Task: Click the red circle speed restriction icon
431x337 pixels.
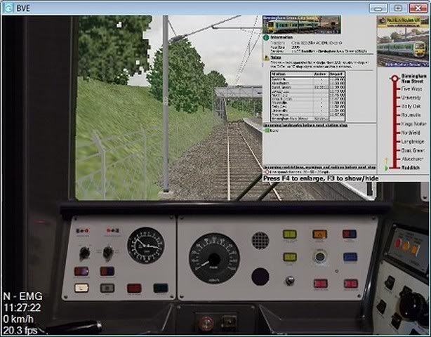Action: click(266, 172)
